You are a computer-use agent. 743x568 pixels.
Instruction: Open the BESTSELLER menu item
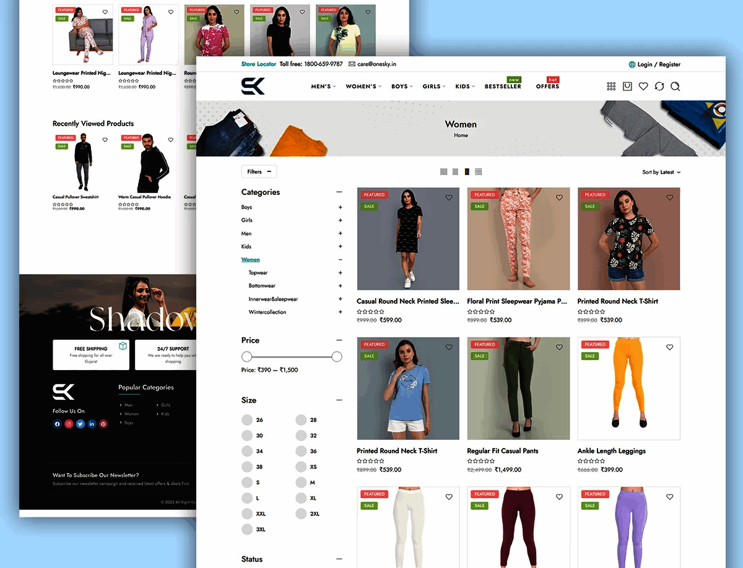(503, 87)
